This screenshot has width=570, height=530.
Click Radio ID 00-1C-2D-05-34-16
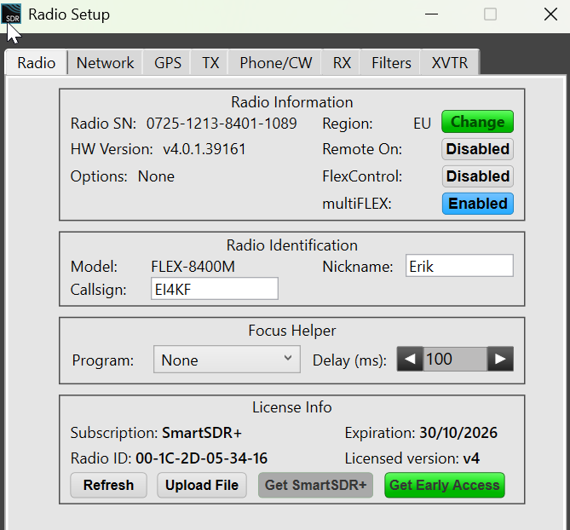tap(202, 458)
